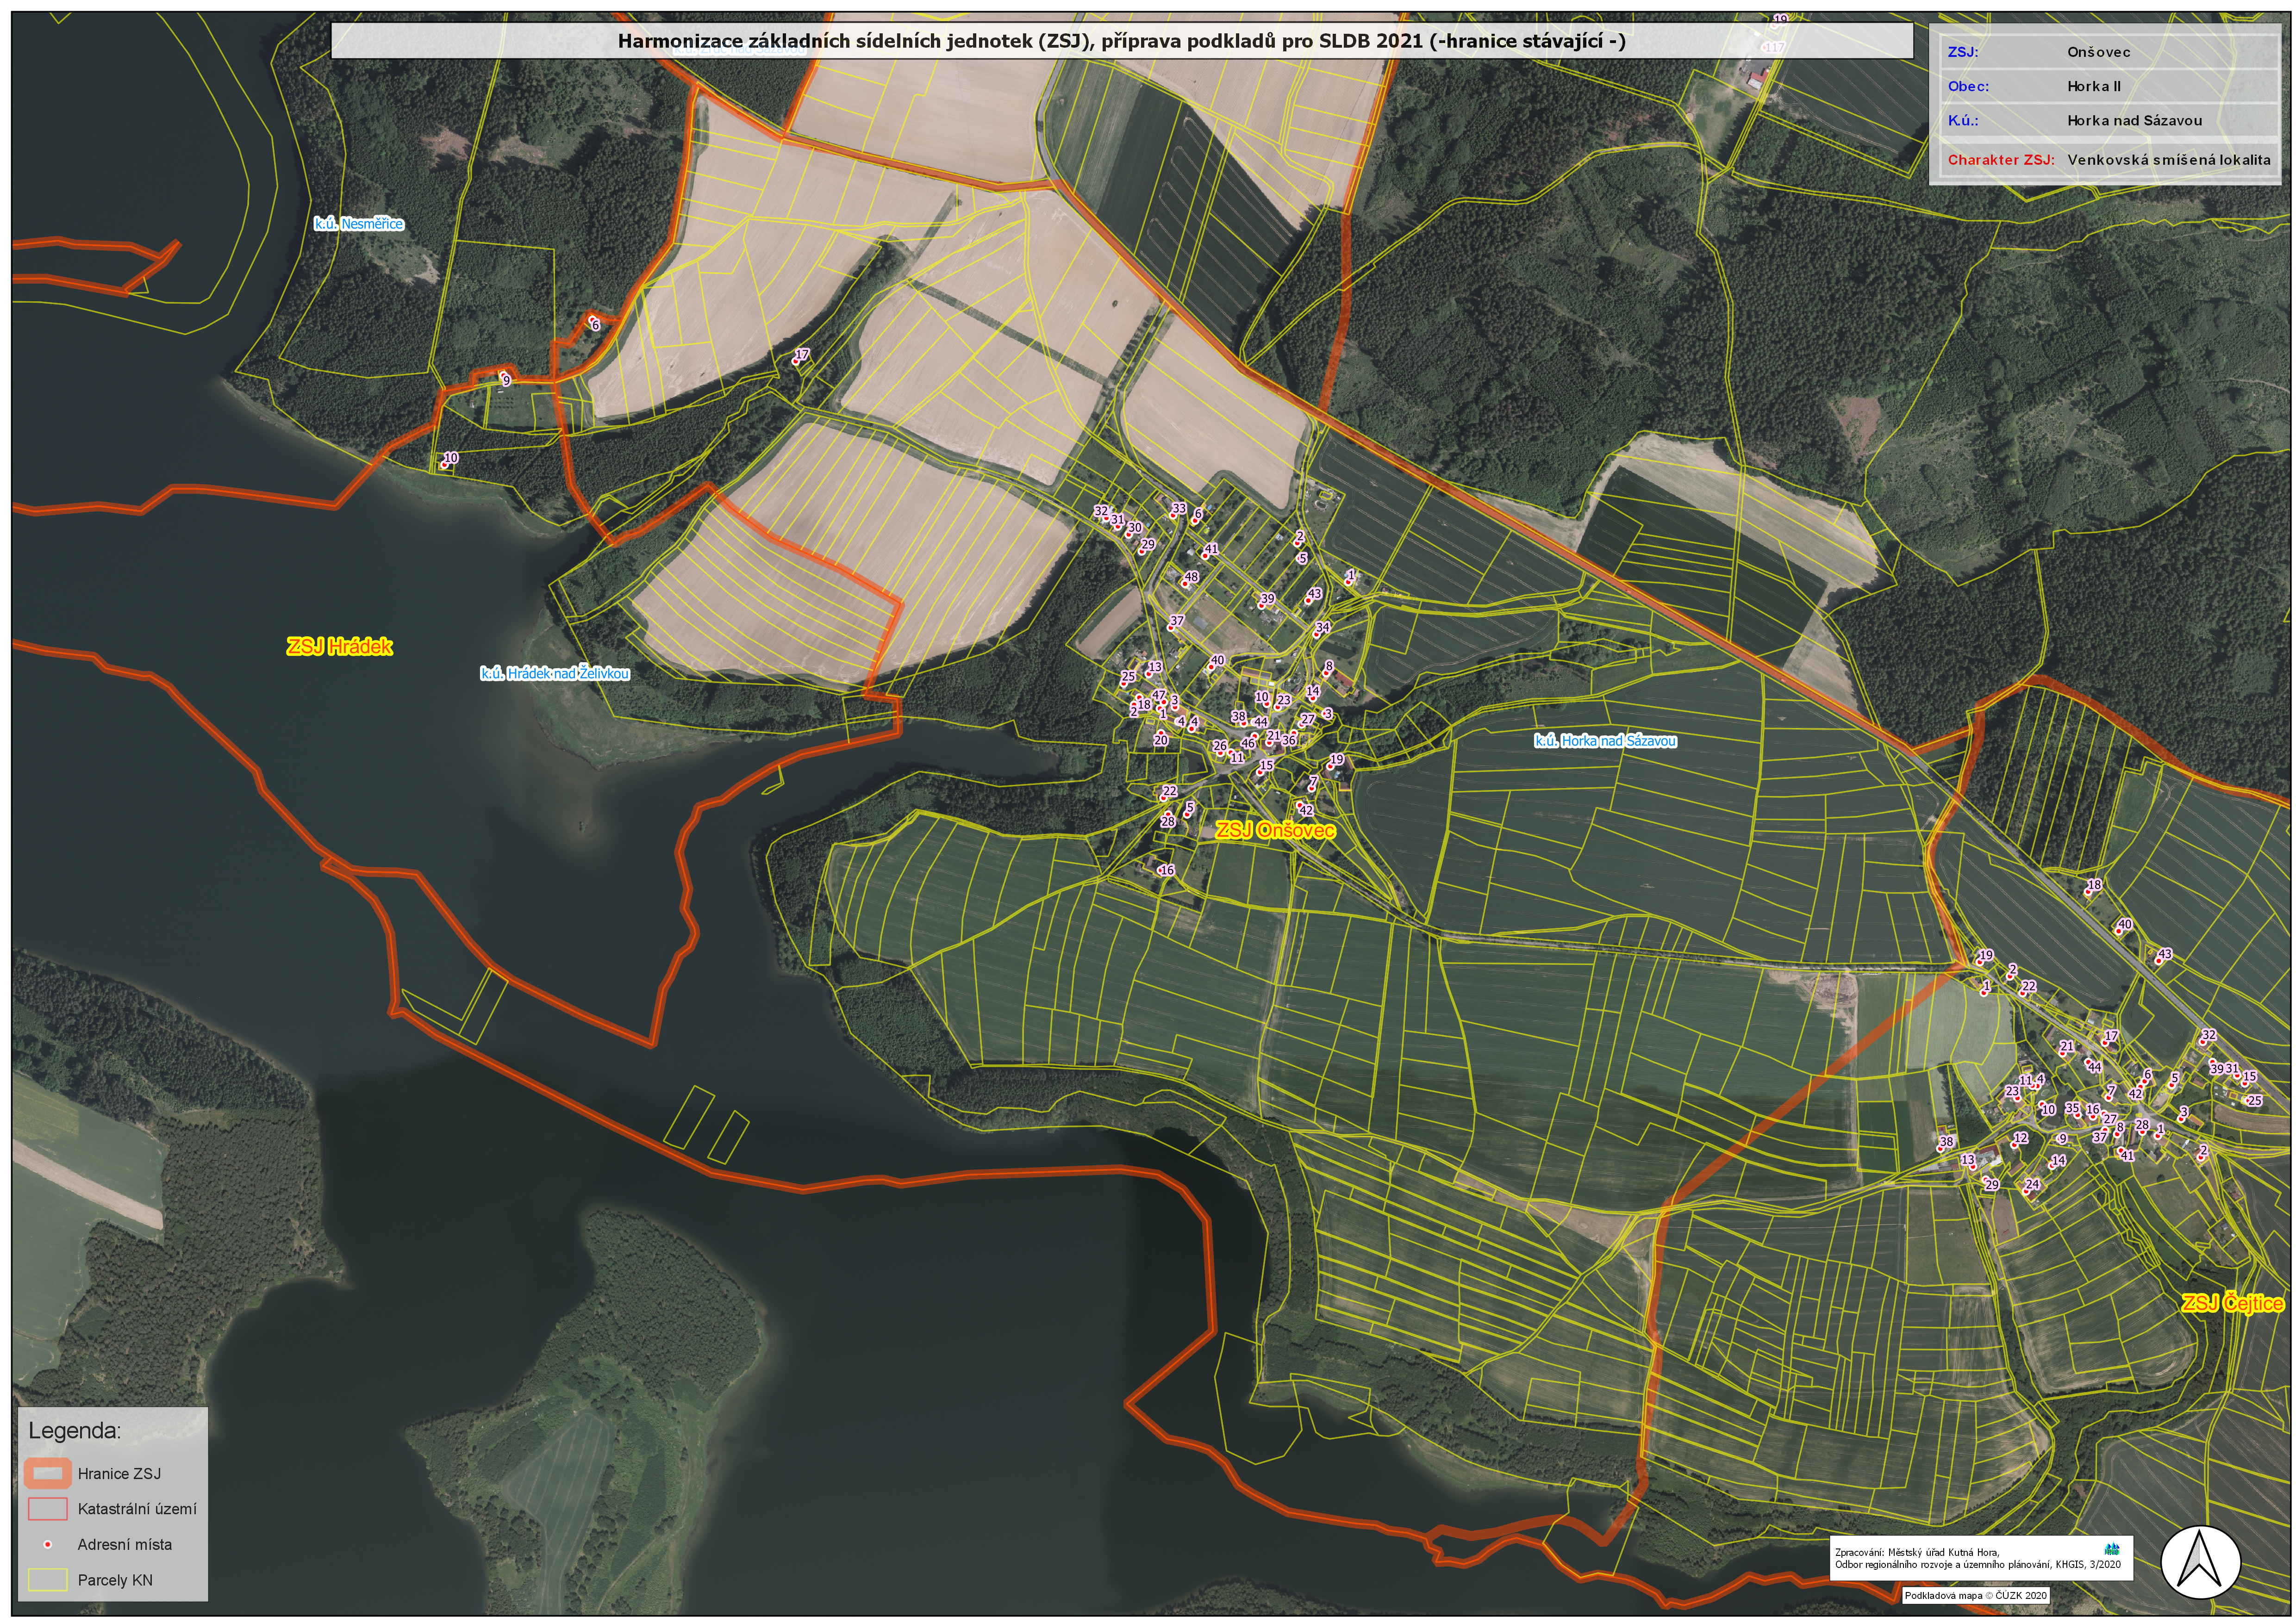Click the ZSJ Hrádek map label
Image resolution: width=2296 pixels, height=1623 pixels.
(x=339, y=647)
